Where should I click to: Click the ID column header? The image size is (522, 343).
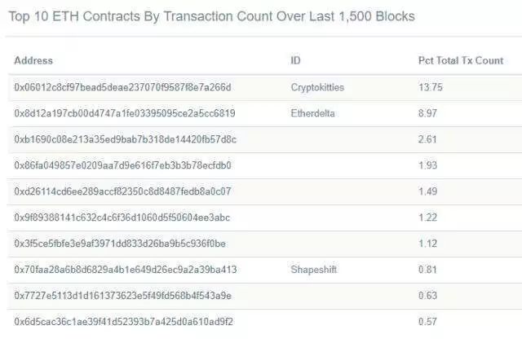pos(295,60)
